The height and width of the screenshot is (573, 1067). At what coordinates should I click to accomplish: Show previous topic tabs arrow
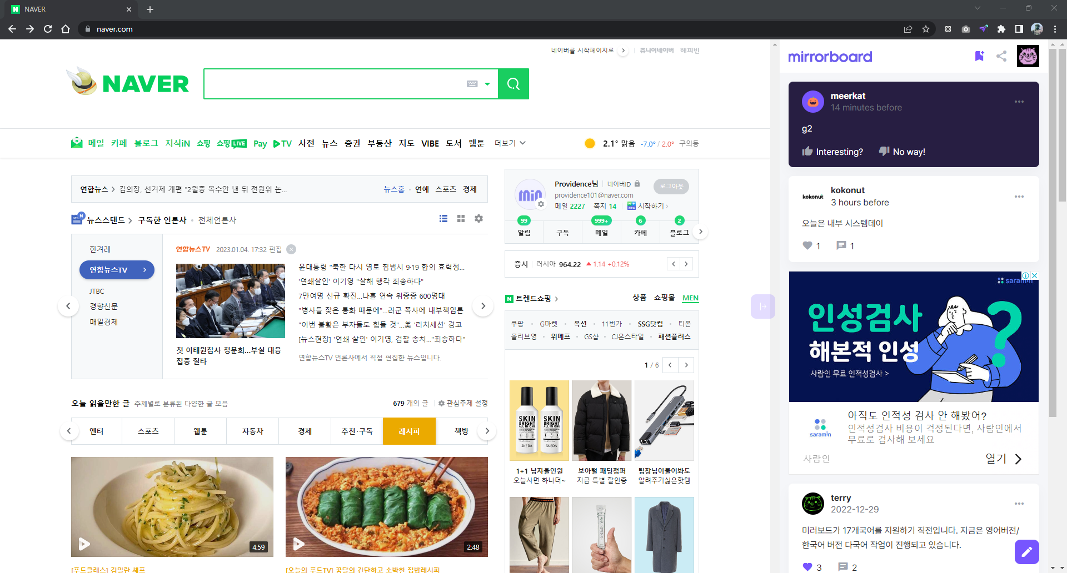pyautogui.click(x=69, y=431)
